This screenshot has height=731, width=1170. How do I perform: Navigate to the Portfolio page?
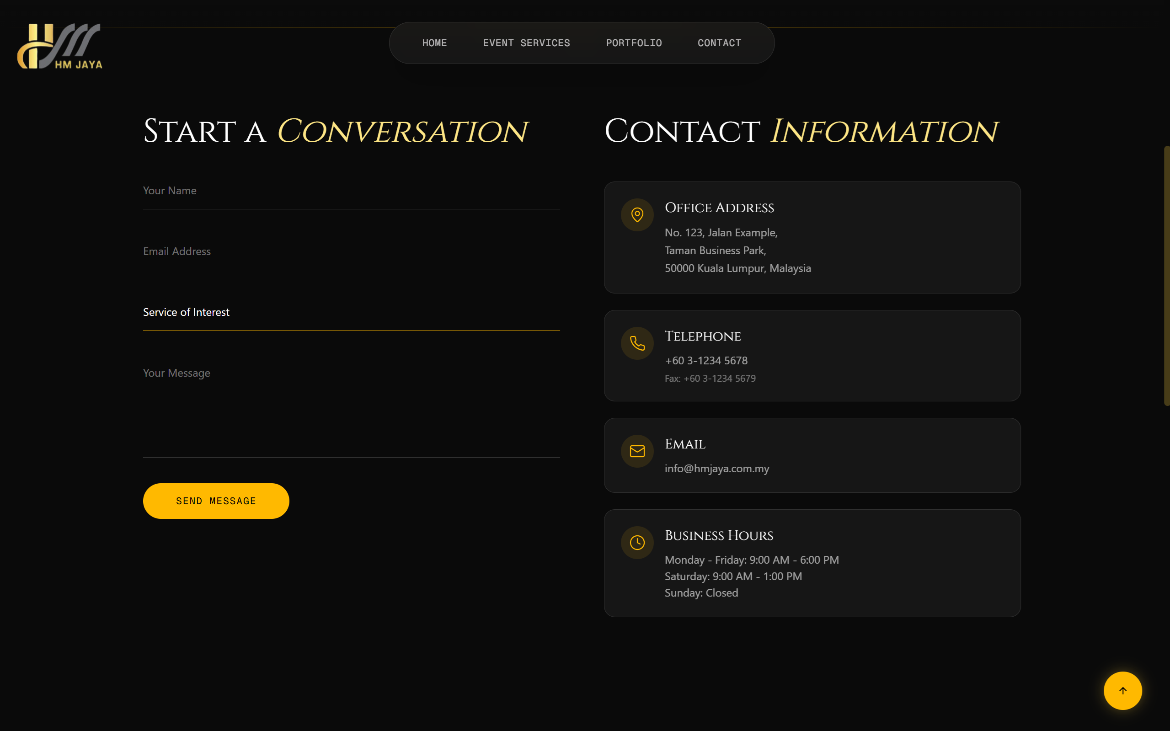click(633, 43)
